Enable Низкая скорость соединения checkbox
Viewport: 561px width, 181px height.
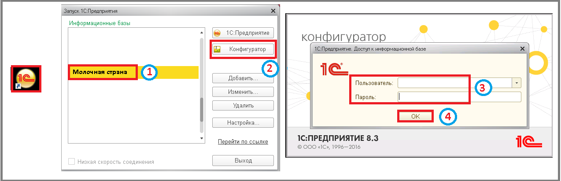click(x=72, y=162)
